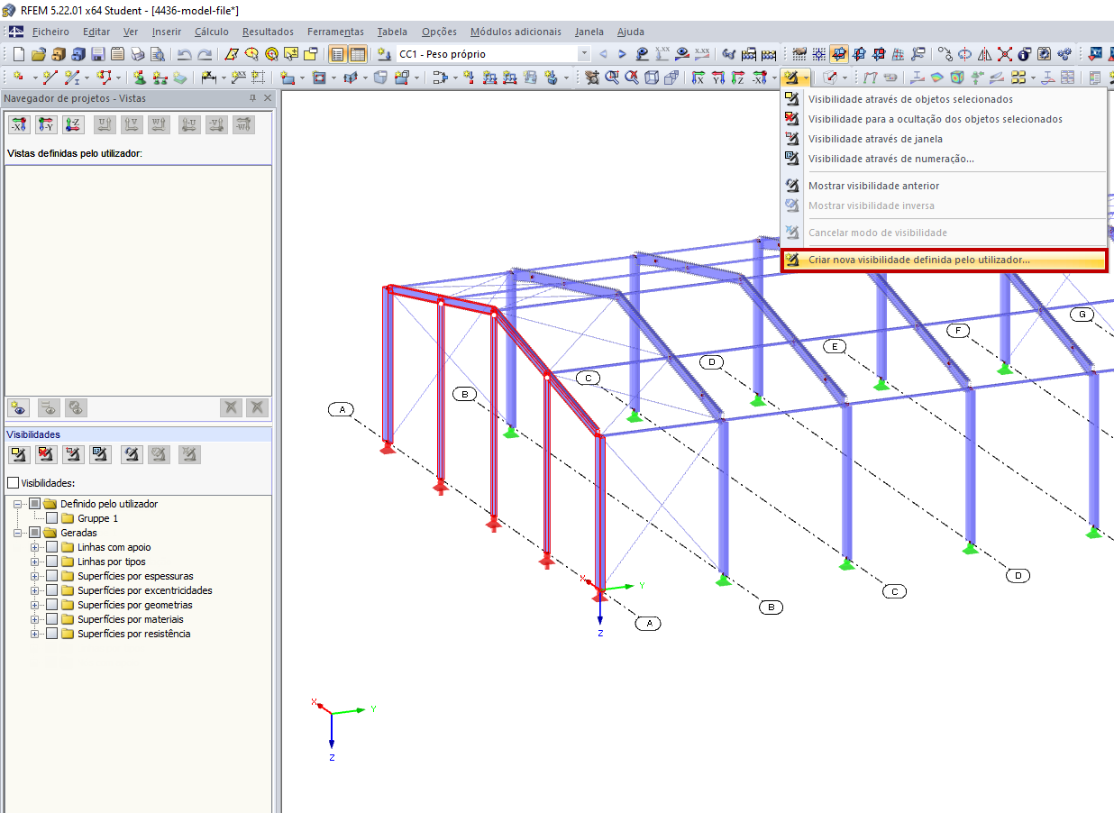Viewport: 1114px width, 813px height.
Task: Expand Linhas por tipos tree node
Action: point(35,562)
